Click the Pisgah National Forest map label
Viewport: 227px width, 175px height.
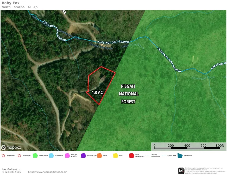click(128, 94)
